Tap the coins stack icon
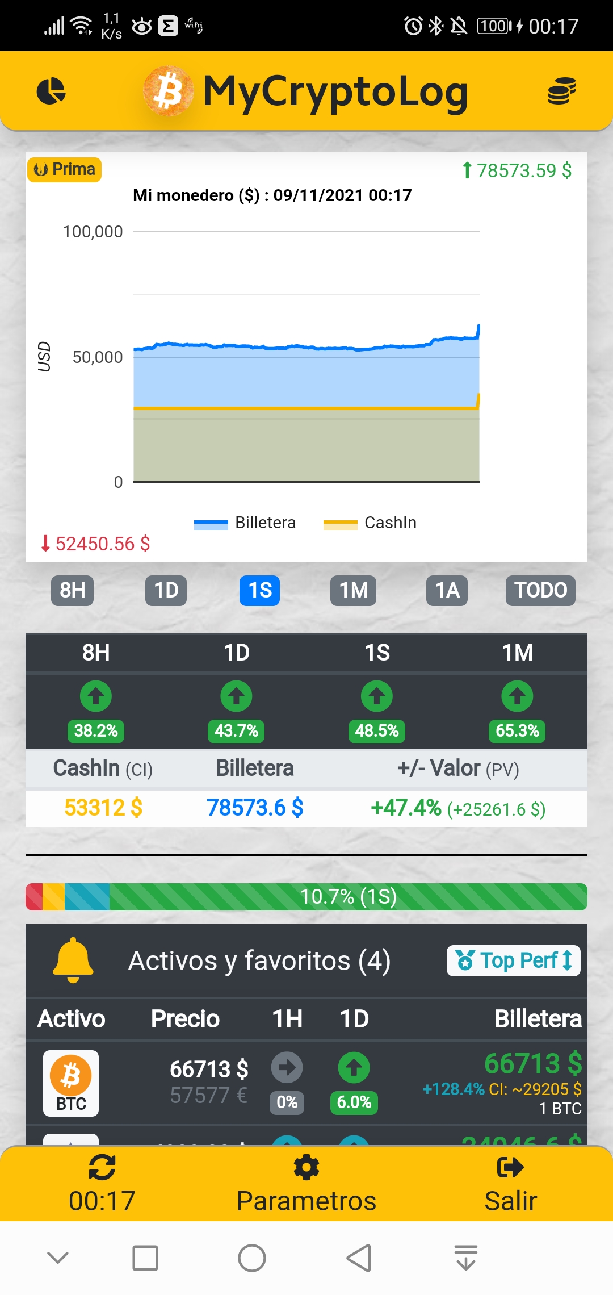This screenshot has width=613, height=1295. click(x=561, y=91)
